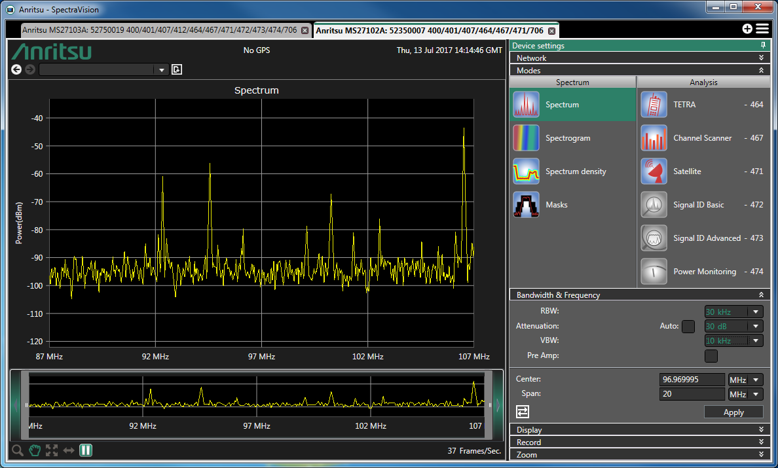Click the Apply button
The image size is (778, 468).
(733, 412)
